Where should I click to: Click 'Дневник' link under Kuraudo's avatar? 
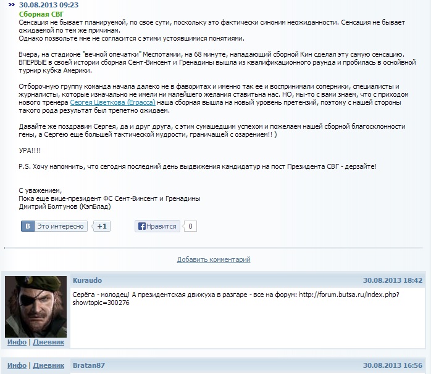[48, 342]
